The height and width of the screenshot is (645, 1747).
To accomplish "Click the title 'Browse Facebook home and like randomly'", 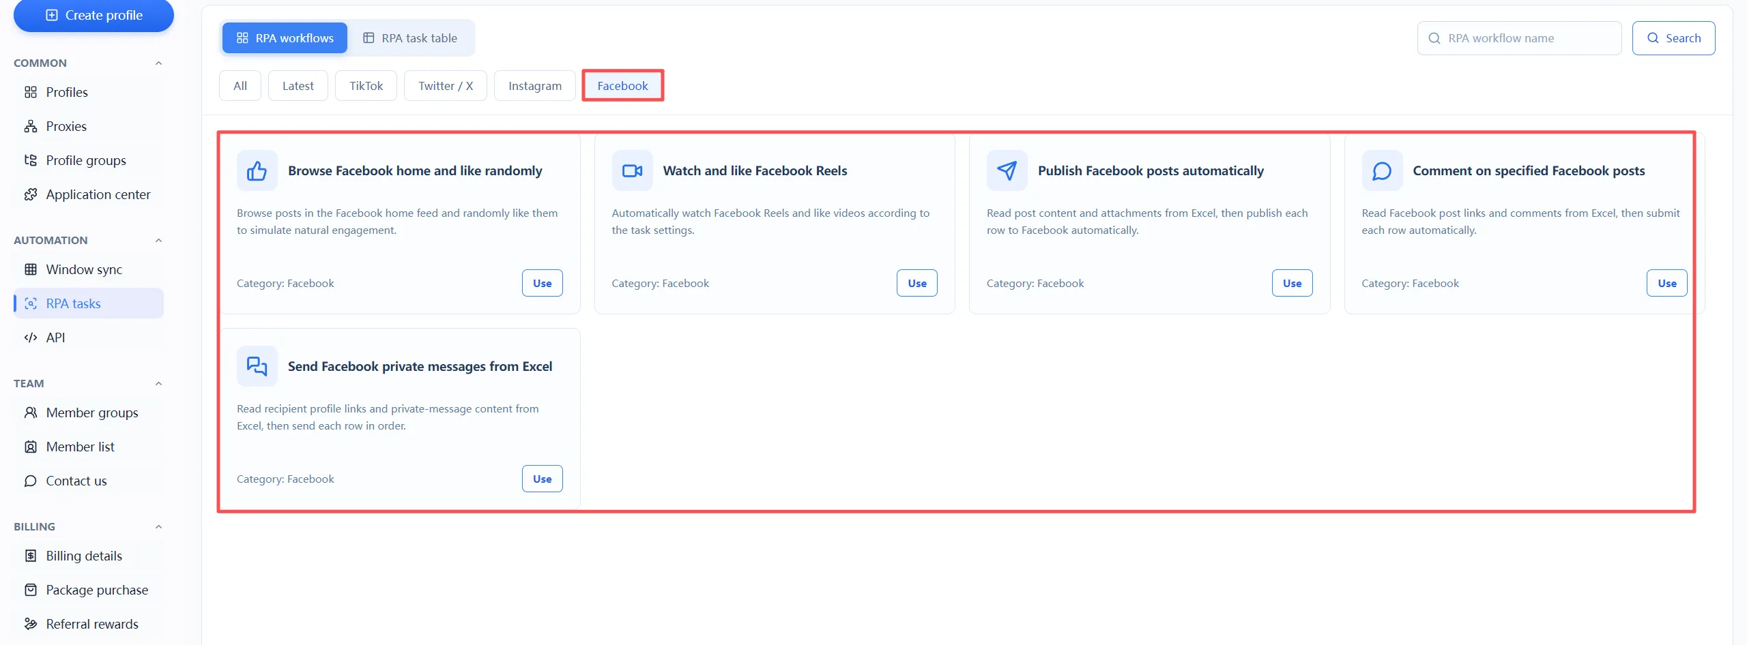I will click(x=415, y=170).
